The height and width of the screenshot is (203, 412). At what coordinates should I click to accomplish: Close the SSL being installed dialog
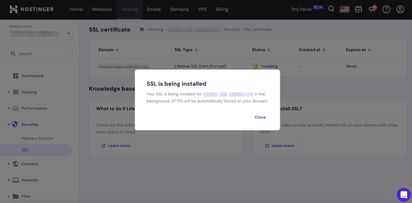[x=260, y=117]
